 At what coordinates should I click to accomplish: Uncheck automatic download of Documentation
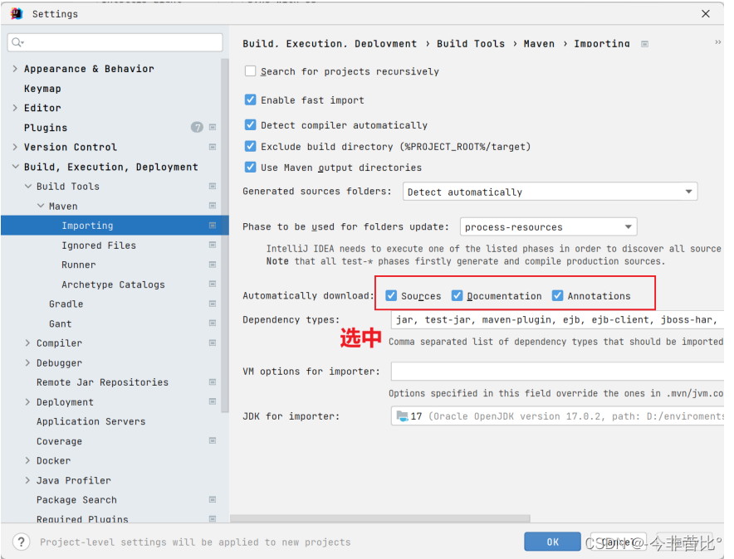click(x=457, y=296)
